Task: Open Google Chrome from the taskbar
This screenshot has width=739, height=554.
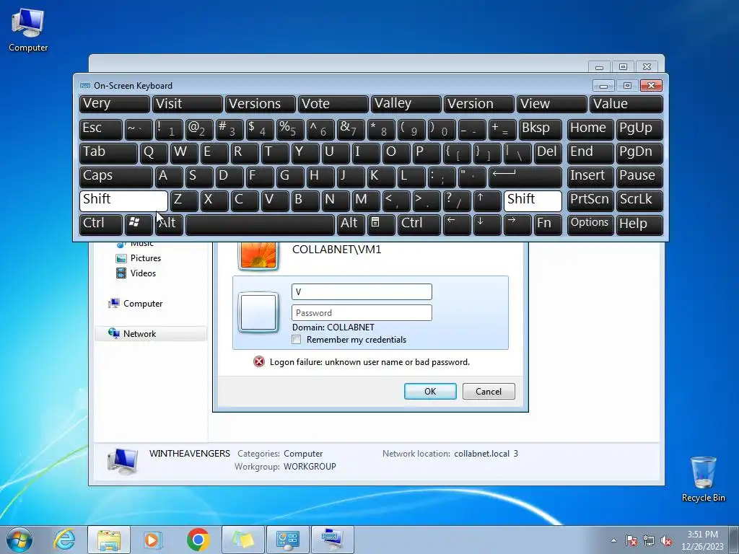Action: tap(198, 540)
